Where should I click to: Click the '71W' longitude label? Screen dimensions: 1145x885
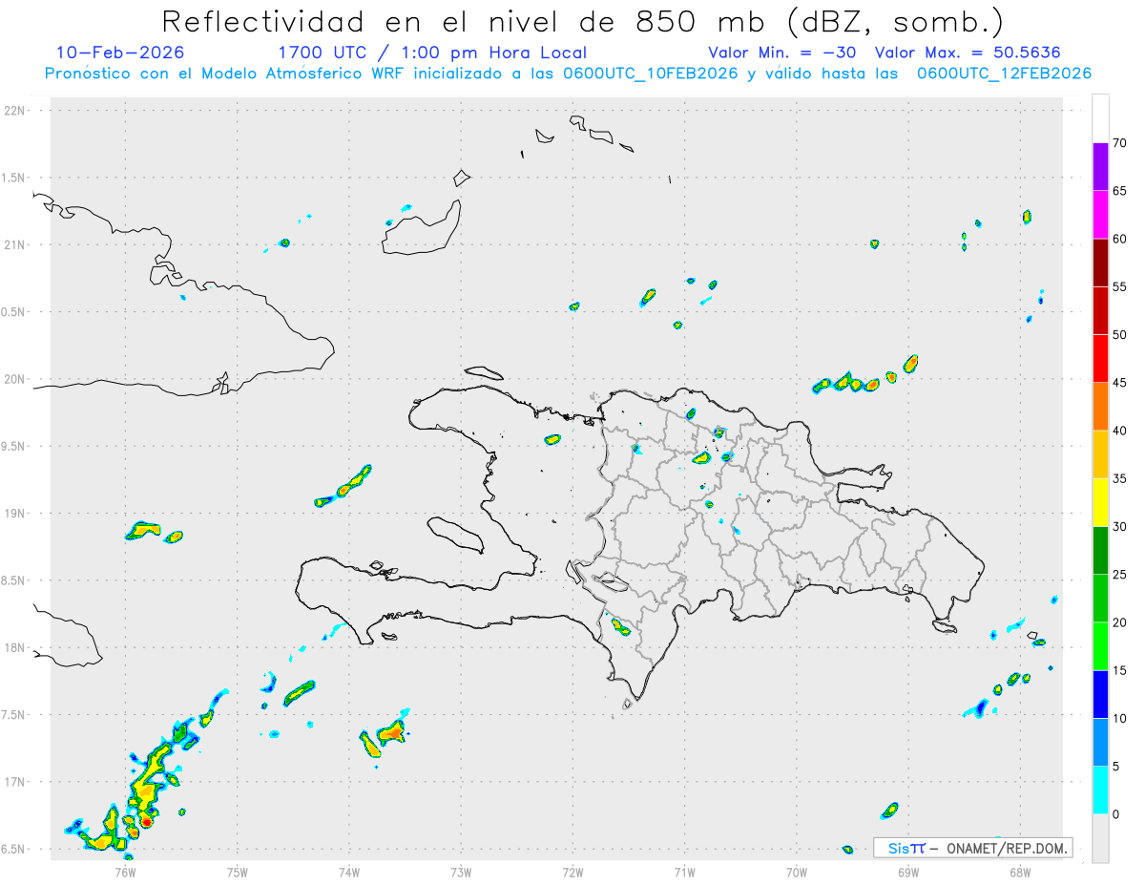[x=684, y=872]
